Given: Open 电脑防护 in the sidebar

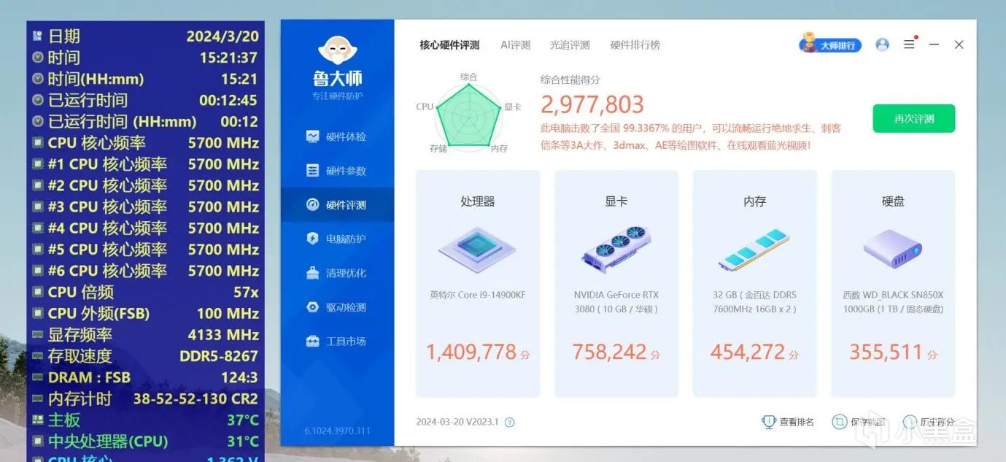Looking at the screenshot, I should tap(337, 239).
